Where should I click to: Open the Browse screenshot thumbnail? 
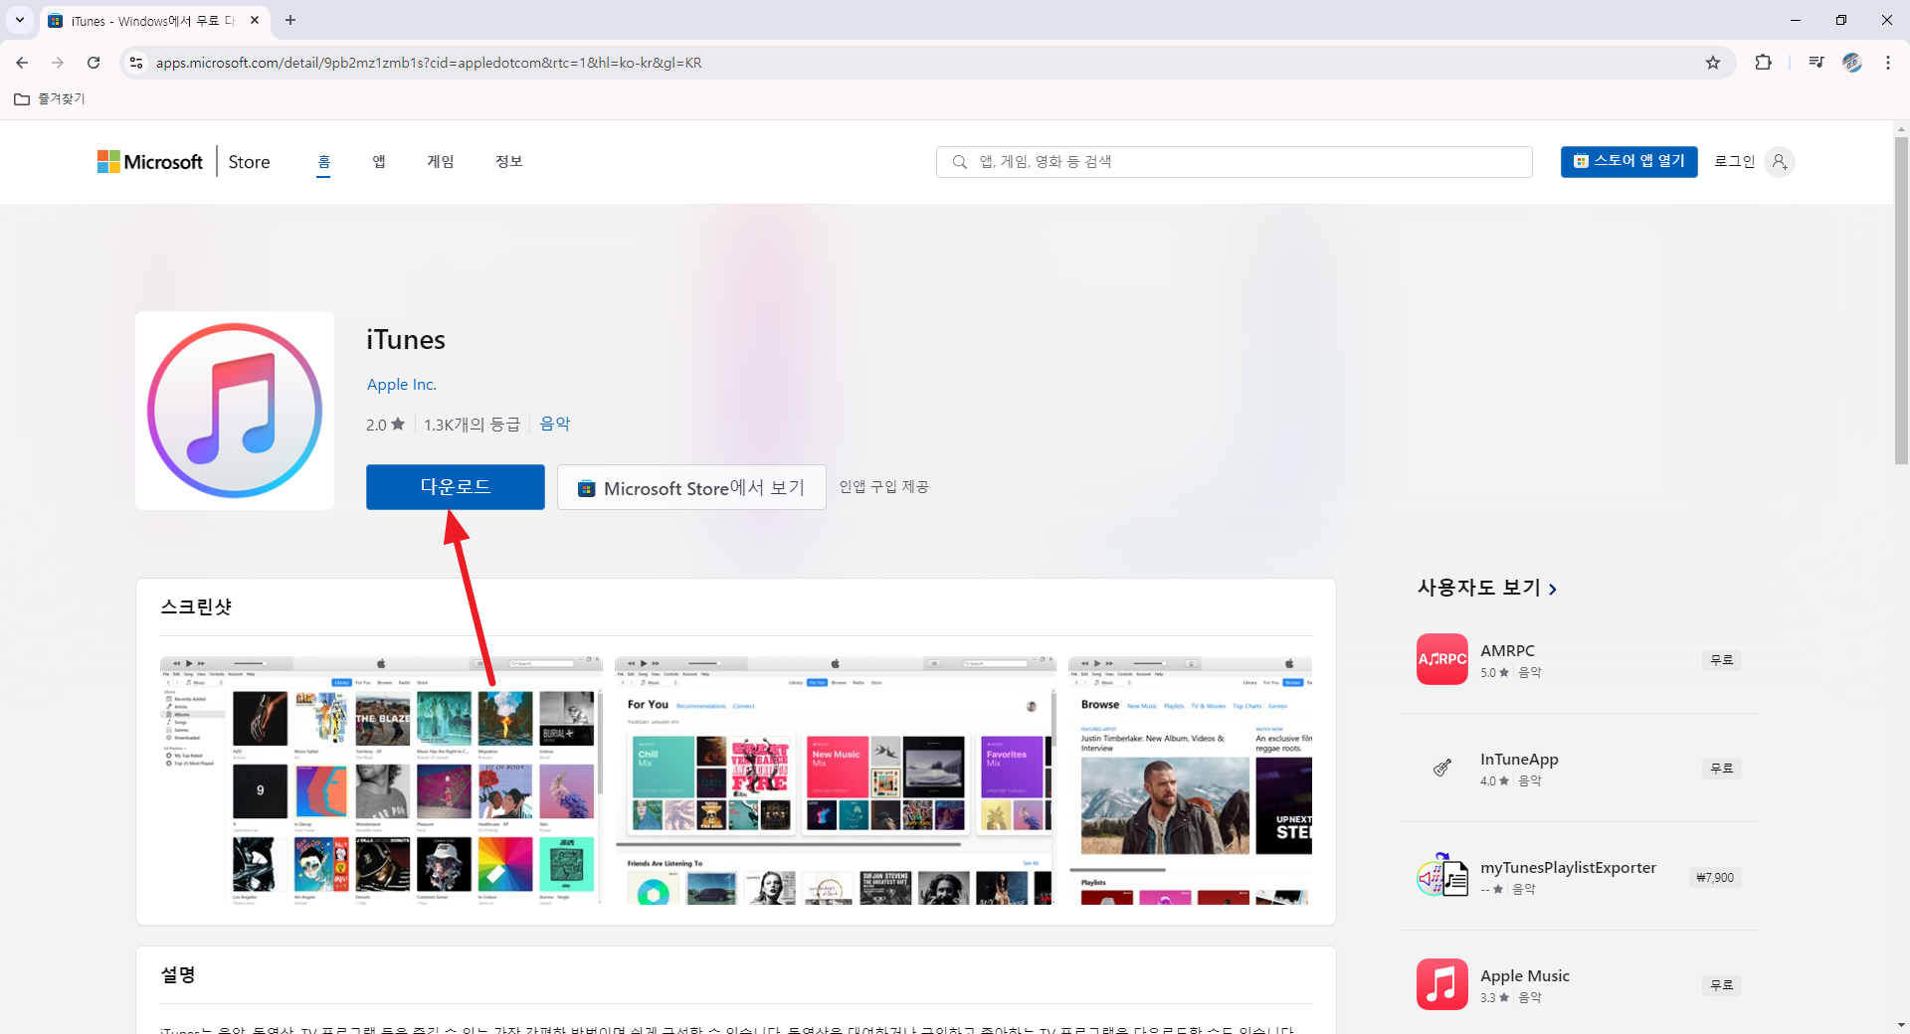1190,780
